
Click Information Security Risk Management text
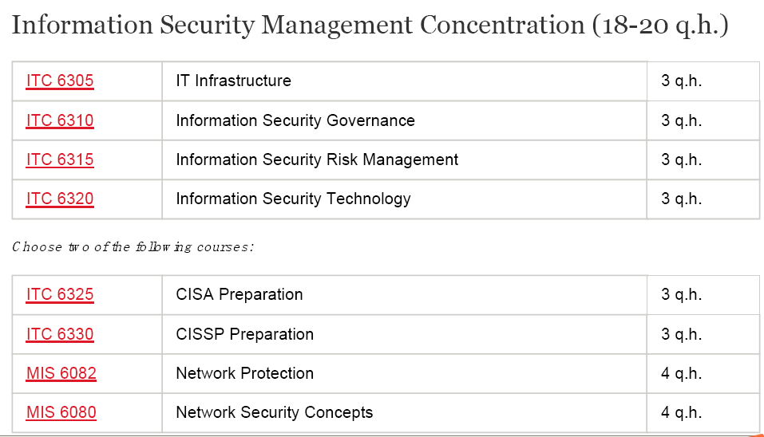coord(317,159)
